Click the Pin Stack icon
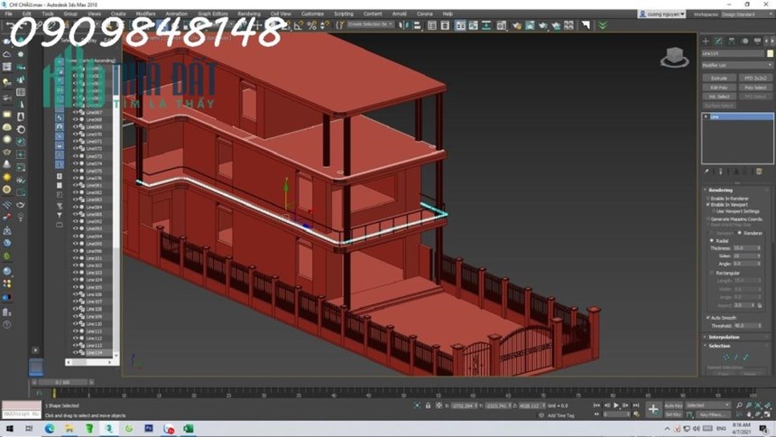Image resolution: width=776 pixels, height=437 pixels. pos(707,172)
